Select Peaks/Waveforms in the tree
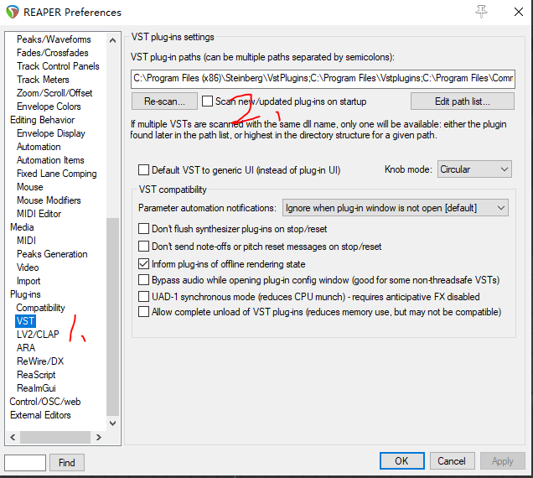533x478 pixels. tap(54, 39)
